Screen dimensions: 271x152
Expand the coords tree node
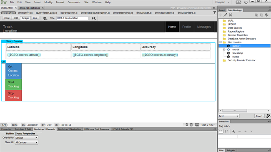pos(224,50)
